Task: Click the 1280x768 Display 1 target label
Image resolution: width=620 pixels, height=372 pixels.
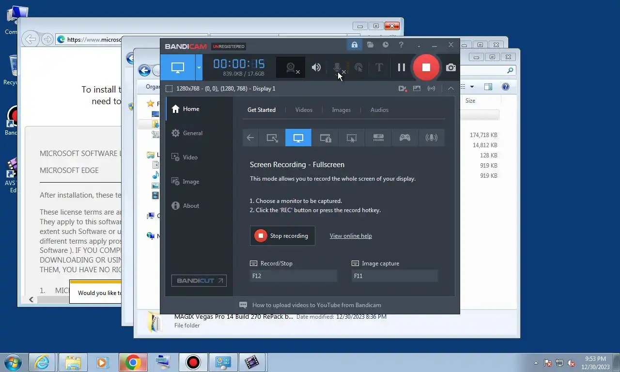Action: pyautogui.click(x=226, y=89)
